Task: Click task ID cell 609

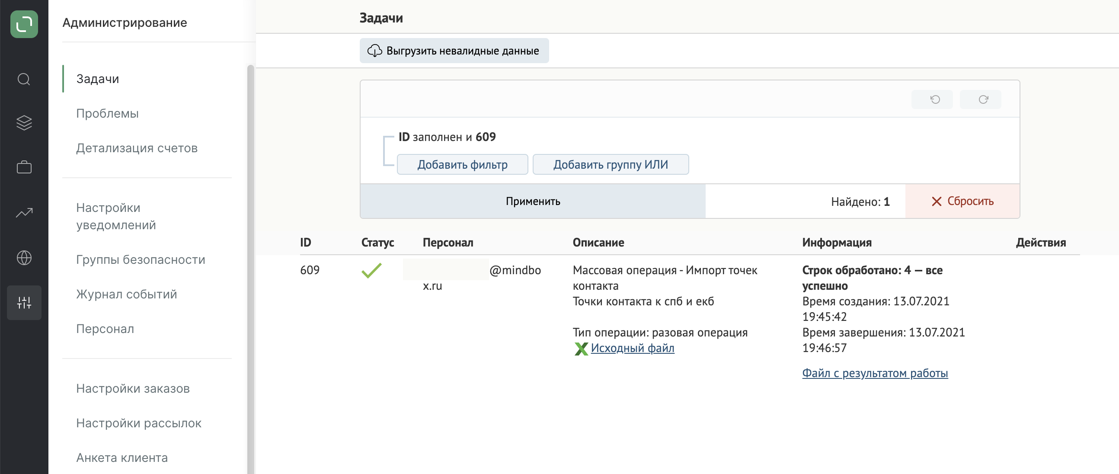Action: [310, 270]
